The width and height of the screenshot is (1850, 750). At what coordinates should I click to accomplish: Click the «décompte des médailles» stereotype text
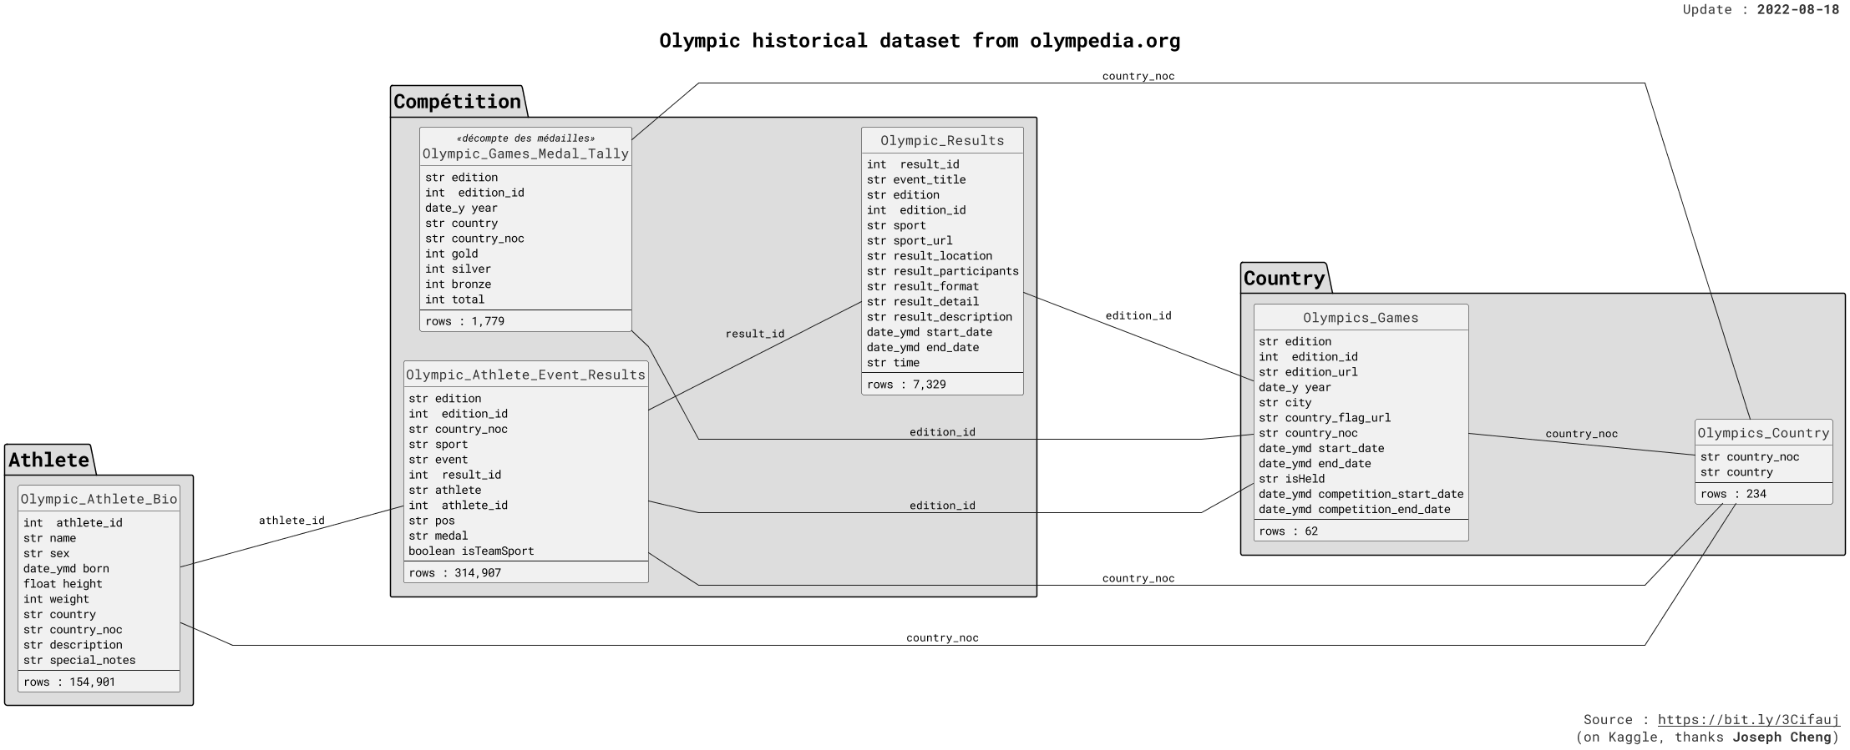pyautogui.click(x=525, y=138)
